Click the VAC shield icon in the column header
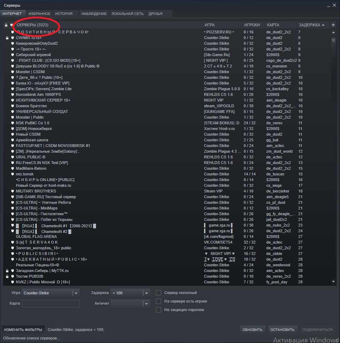The height and width of the screenshot is (343, 340). tap(11, 25)
